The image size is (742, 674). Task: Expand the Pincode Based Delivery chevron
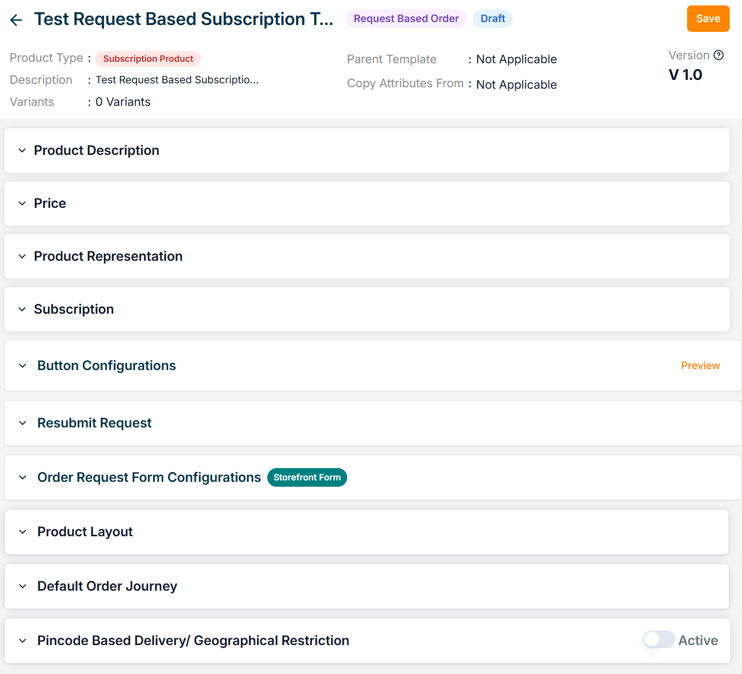[x=23, y=641]
